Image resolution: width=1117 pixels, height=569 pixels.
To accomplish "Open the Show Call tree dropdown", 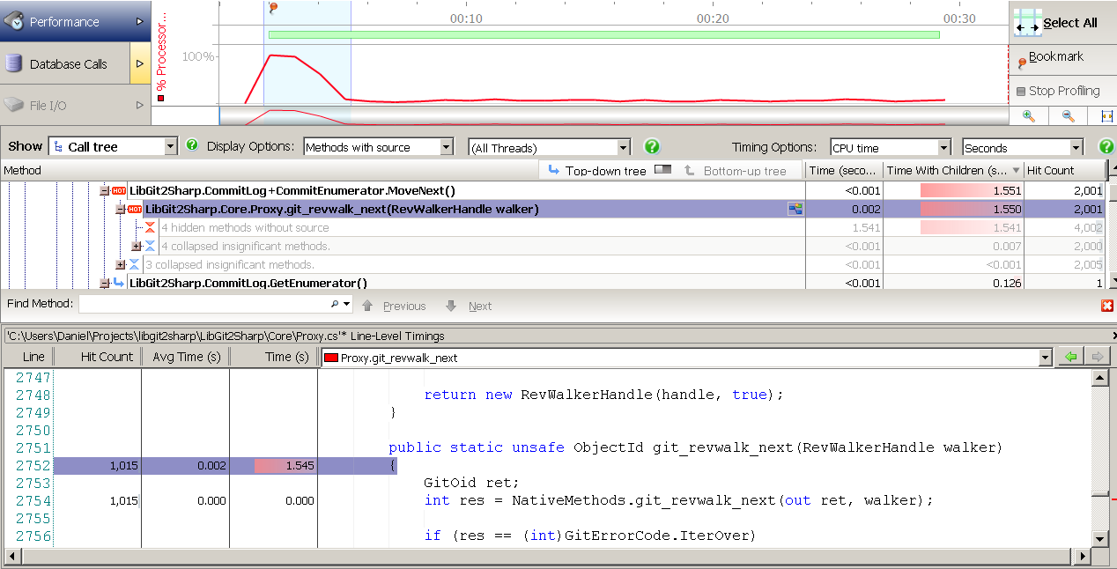I will 114,146.
